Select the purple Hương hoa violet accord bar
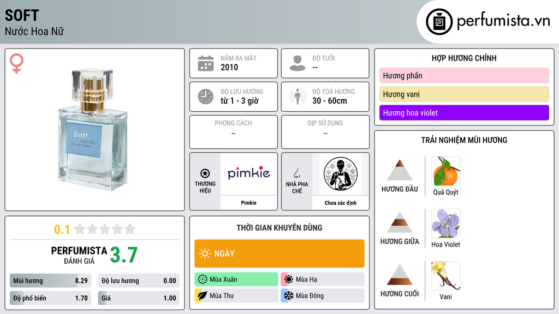 pos(464,112)
